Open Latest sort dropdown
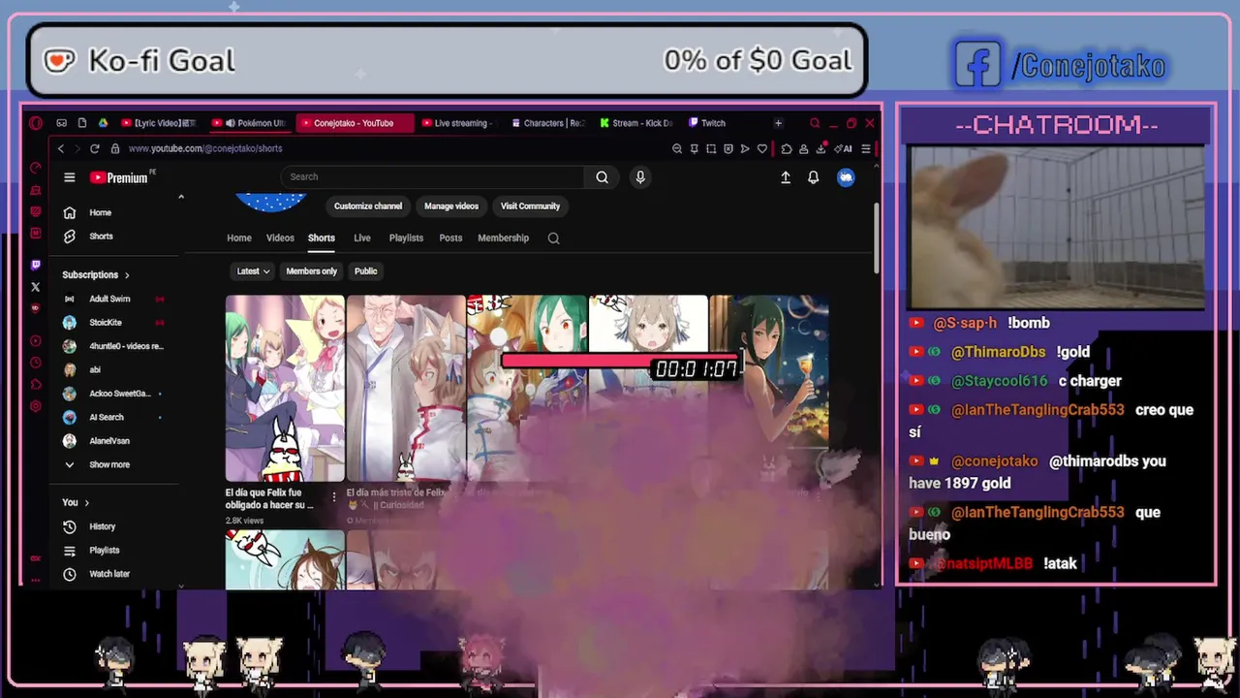This screenshot has height=698, width=1240. [x=254, y=271]
